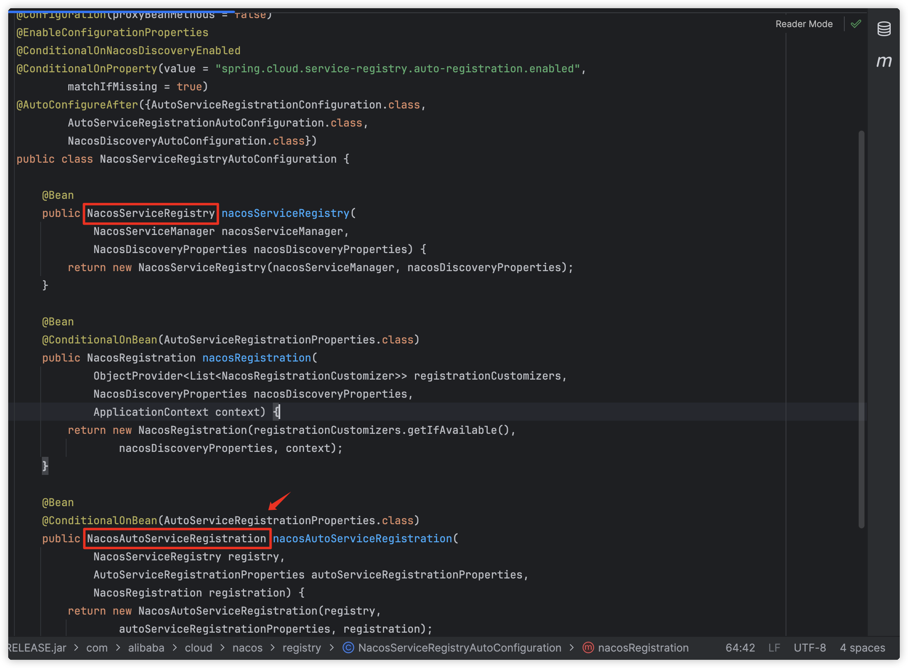Change the 4 spaces indent setting
Image resolution: width=908 pixels, height=668 pixels.
click(862, 647)
